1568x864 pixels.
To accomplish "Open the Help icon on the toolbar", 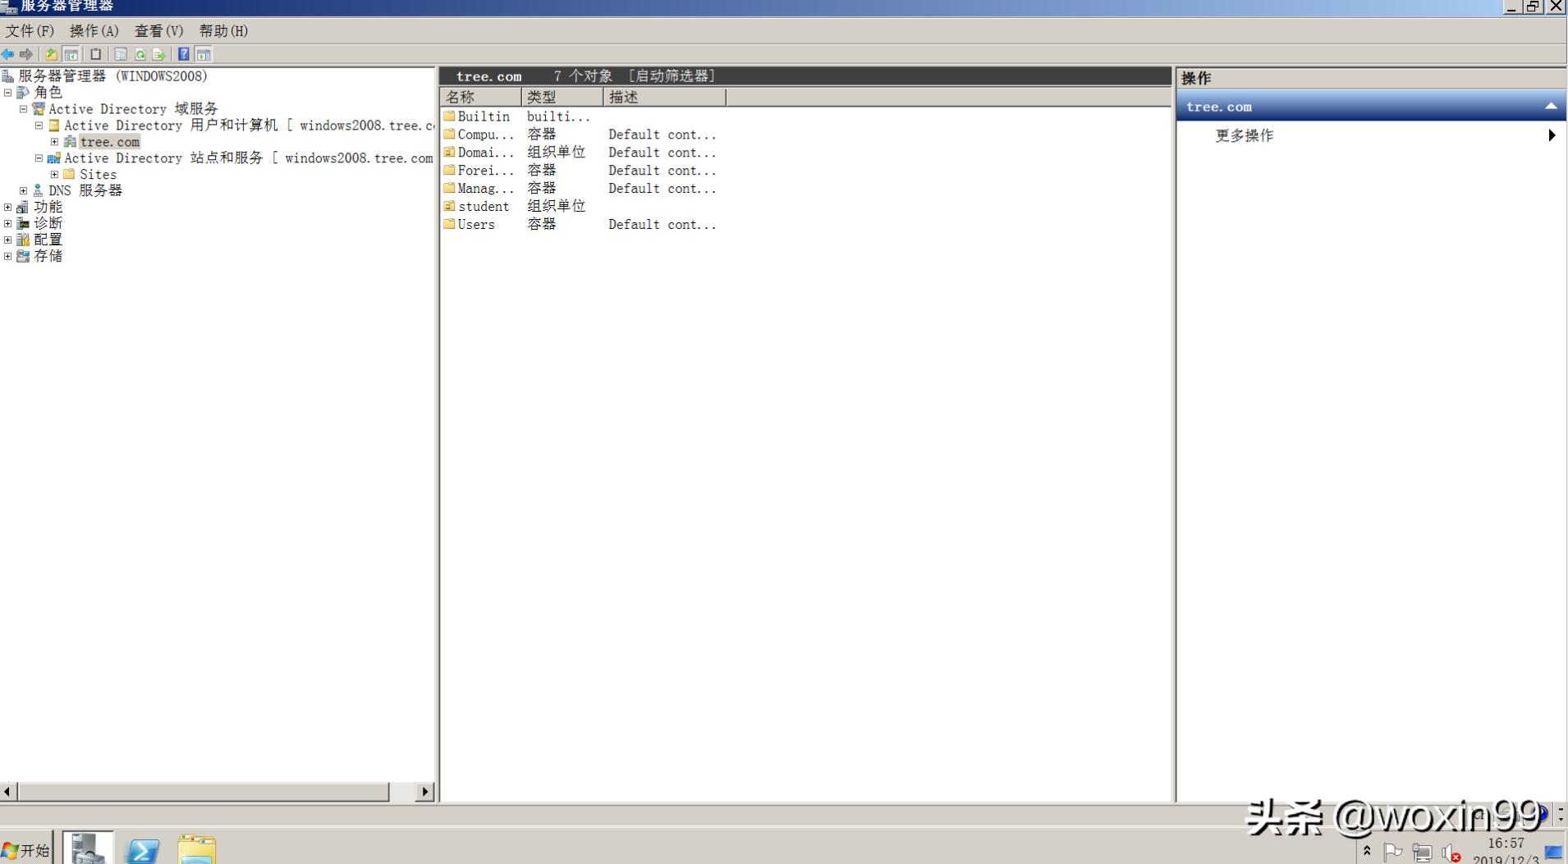I will pos(184,54).
